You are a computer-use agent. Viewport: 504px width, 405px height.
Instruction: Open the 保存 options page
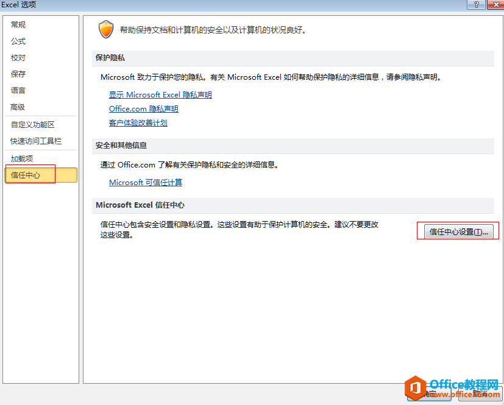(18, 74)
